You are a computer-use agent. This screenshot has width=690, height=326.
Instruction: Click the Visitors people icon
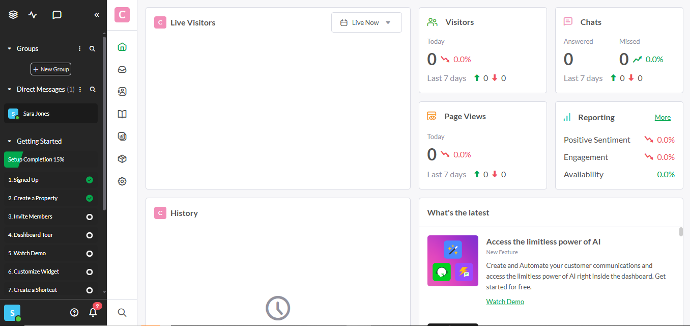[433, 22]
